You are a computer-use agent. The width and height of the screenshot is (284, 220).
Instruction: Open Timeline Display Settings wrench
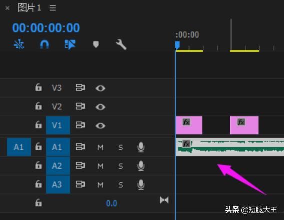pyautogui.click(x=121, y=44)
